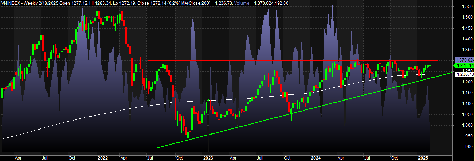Click the green 1,278.14 last price tag
Screen dimensions: 475x161
click(x=464, y=65)
